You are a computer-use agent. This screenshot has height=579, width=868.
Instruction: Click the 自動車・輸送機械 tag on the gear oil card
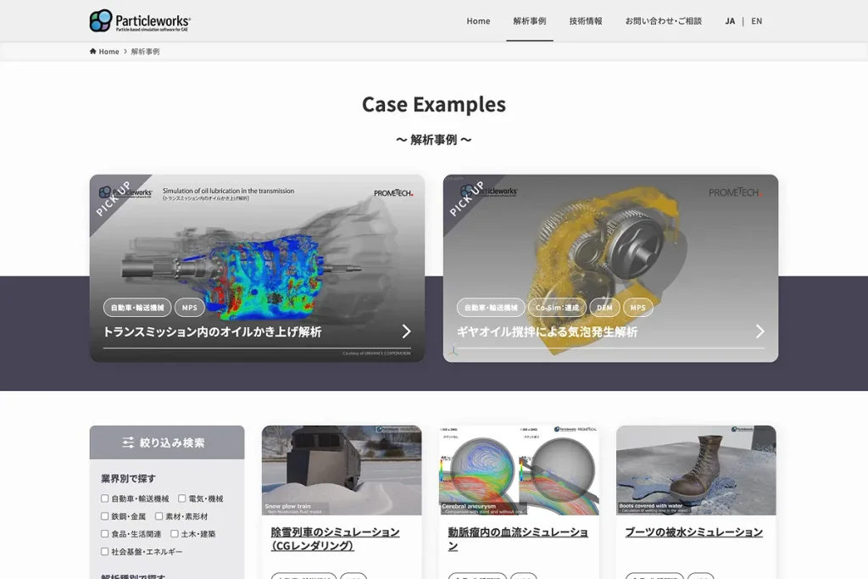point(491,308)
